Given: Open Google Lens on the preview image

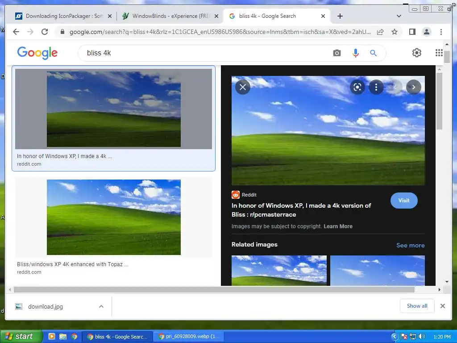Looking at the screenshot, I should pyautogui.click(x=357, y=87).
